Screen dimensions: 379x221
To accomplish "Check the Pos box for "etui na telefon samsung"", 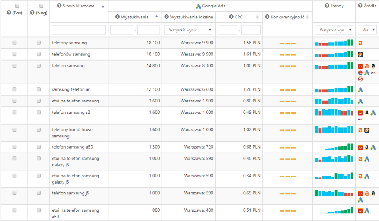I will pos(14,101).
